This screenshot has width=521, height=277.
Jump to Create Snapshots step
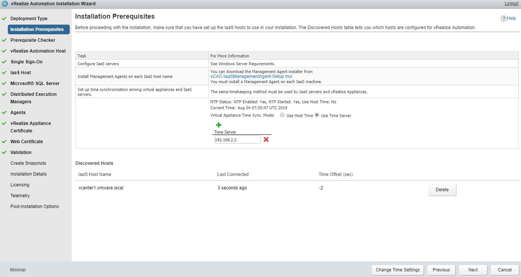28,163
